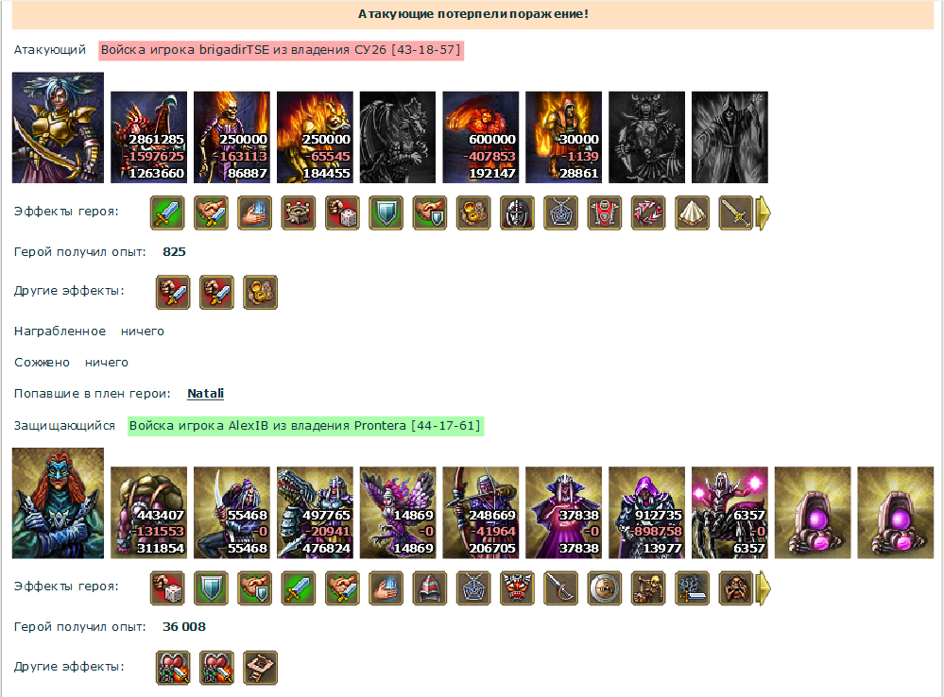
Task: Select the round coin shield effect icon
Action: (604, 588)
